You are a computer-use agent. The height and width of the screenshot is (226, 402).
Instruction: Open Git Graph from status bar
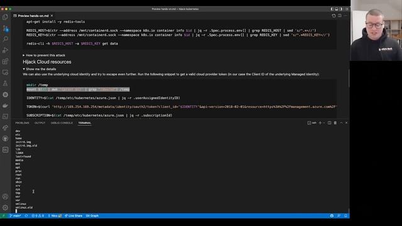(92, 216)
